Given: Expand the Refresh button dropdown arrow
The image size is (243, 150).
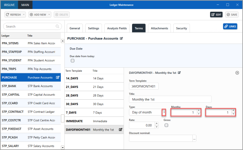Looking at the screenshot, I should pos(24,15).
